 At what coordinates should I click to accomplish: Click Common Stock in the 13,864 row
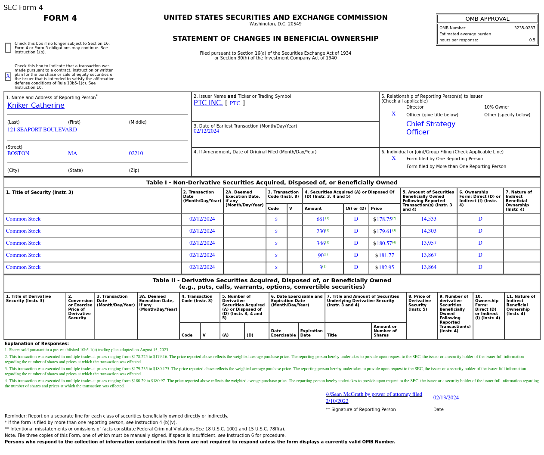pyautogui.click(x=23, y=267)
